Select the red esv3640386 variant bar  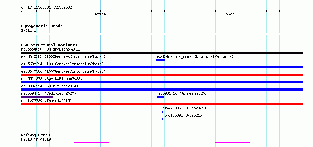162,75
